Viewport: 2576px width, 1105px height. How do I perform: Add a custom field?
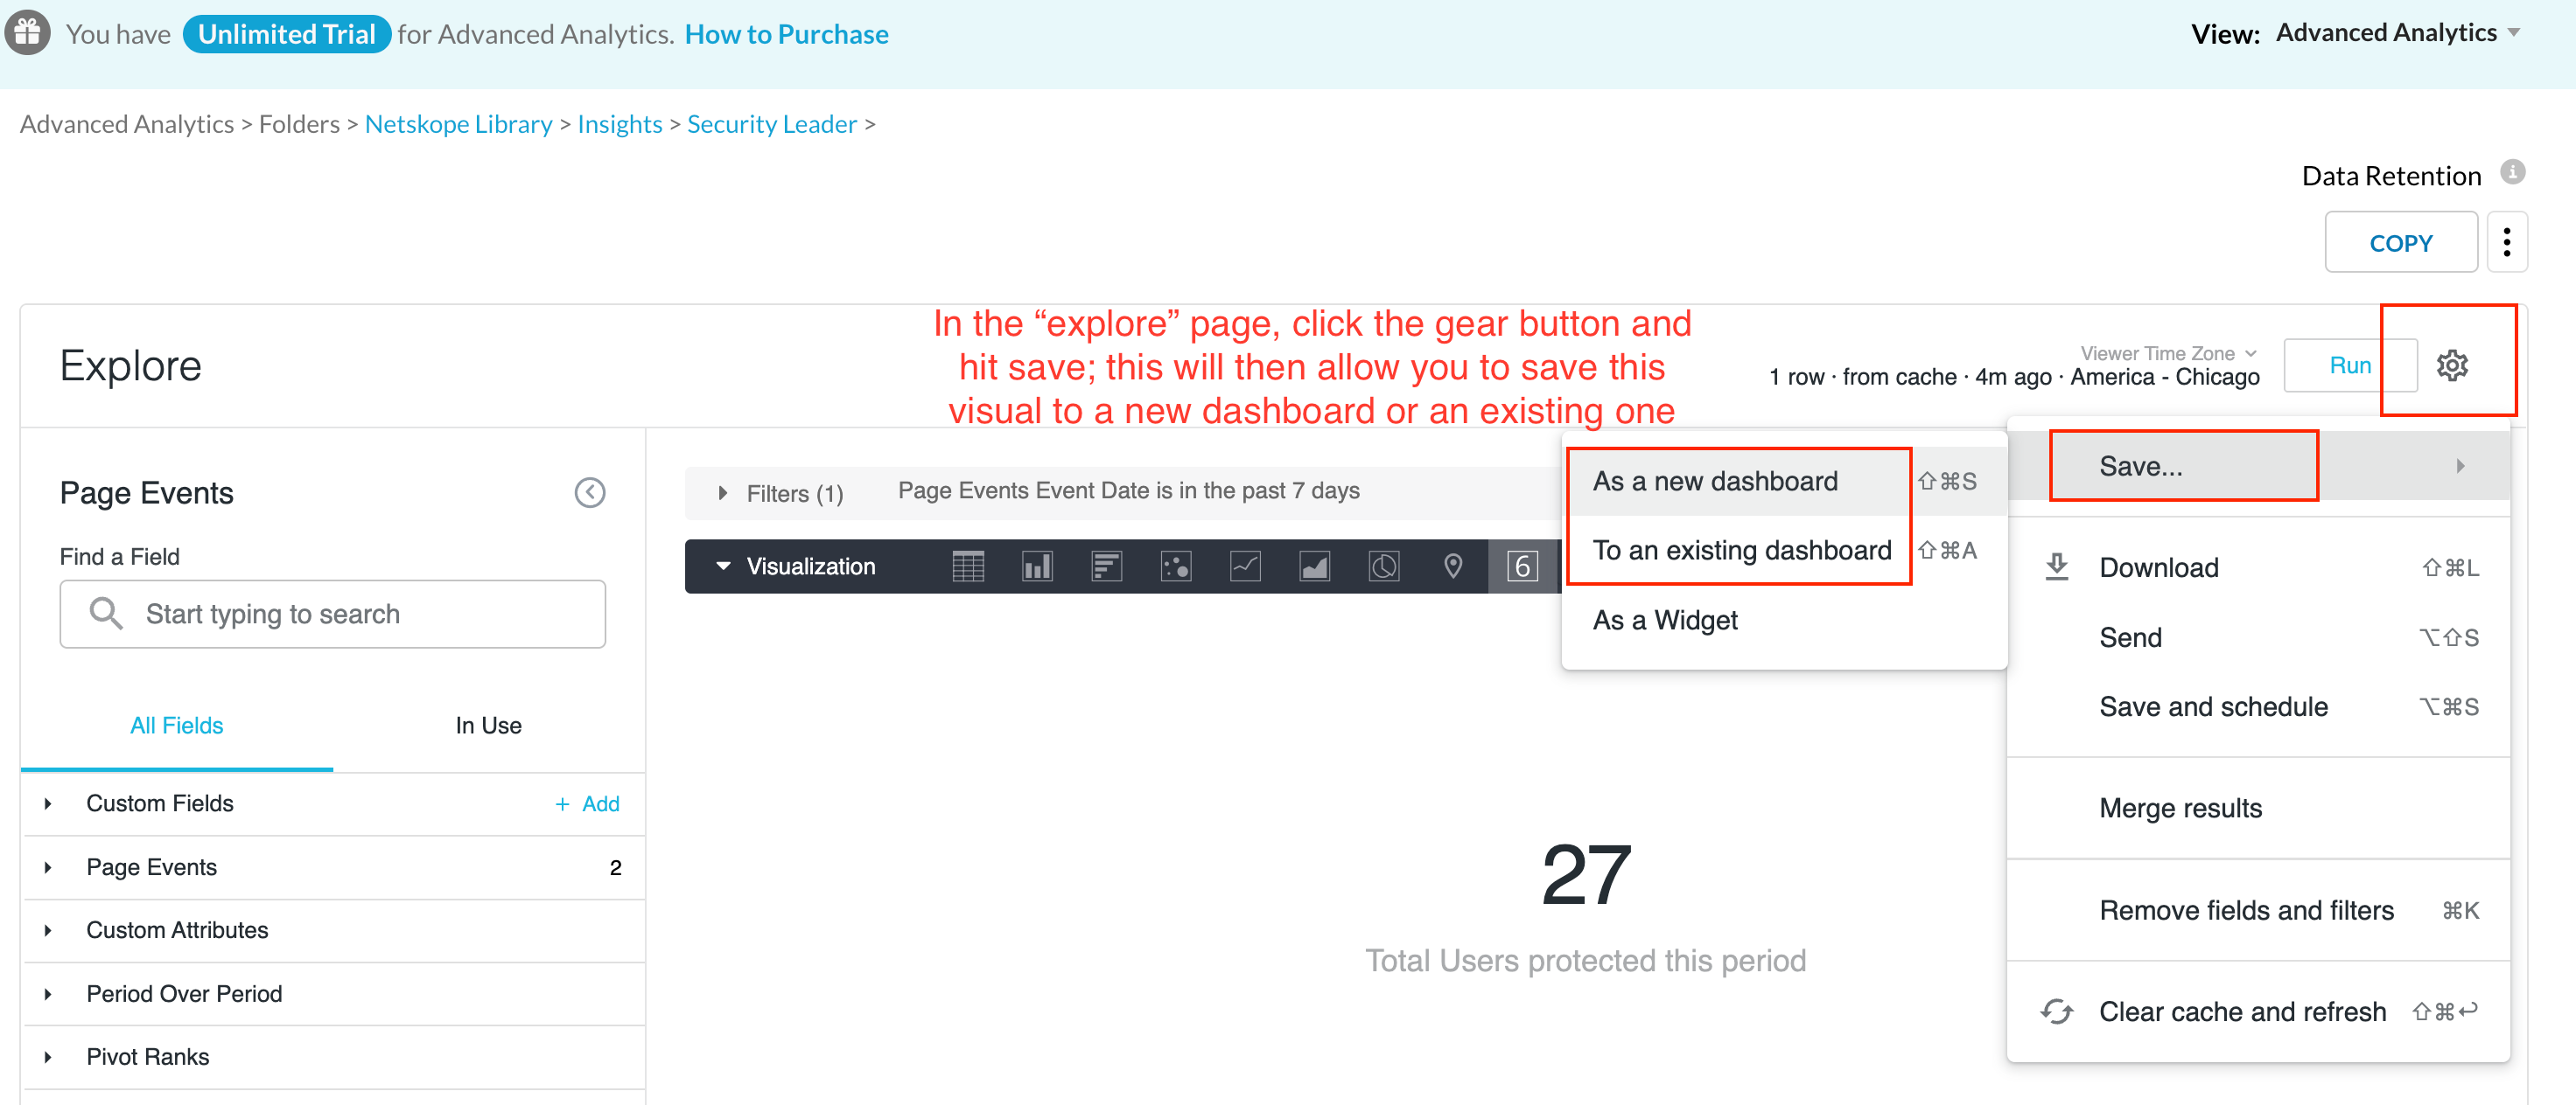click(587, 803)
